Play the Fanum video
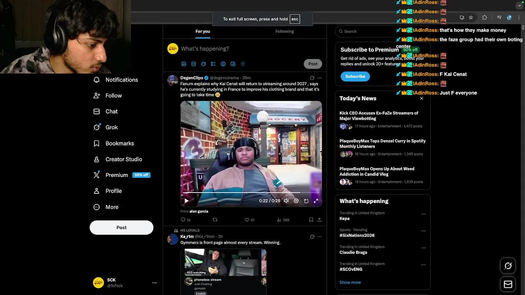The width and height of the screenshot is (525, 295). point(187,201)
